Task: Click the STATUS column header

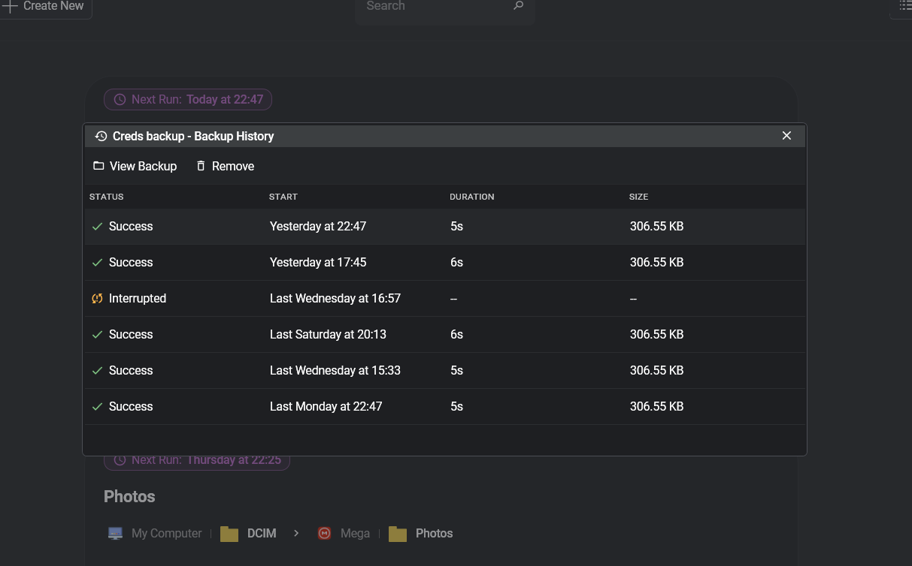Action: point(106,197)
